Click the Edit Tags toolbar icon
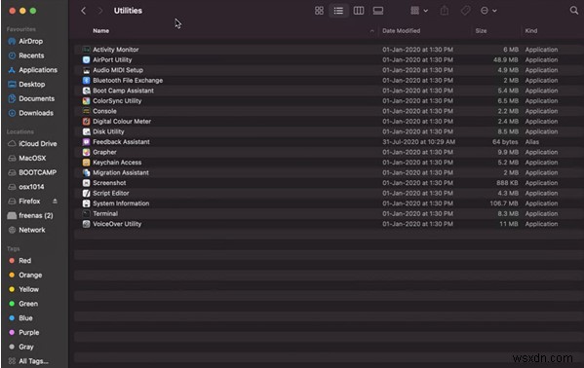 [x=465, y=11]
